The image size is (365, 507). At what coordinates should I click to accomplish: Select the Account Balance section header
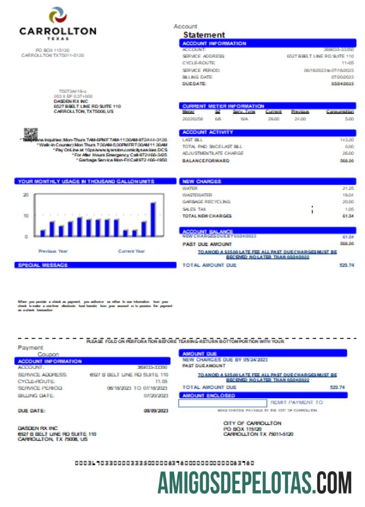pos(268,231)
